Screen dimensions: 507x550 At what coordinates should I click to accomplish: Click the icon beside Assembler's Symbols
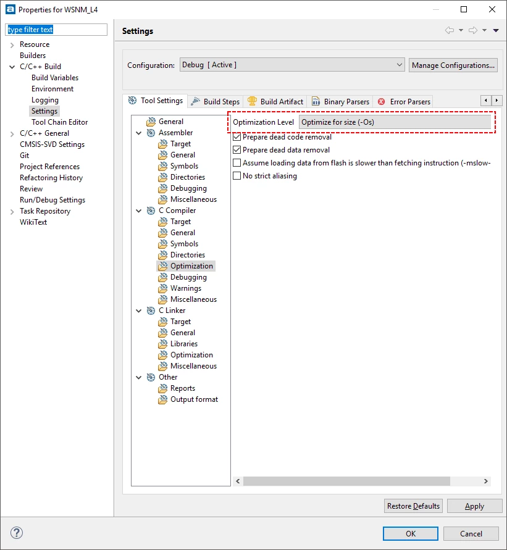pos(163,166)
